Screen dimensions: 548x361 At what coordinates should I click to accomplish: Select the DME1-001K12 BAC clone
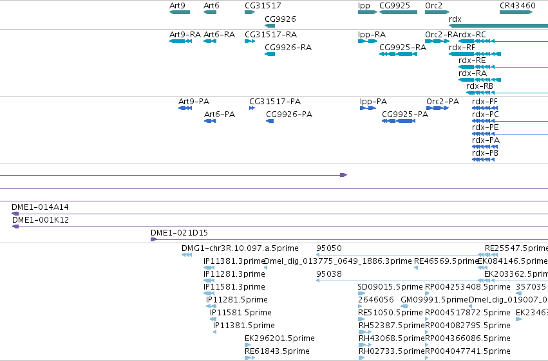tap(280, 227)
